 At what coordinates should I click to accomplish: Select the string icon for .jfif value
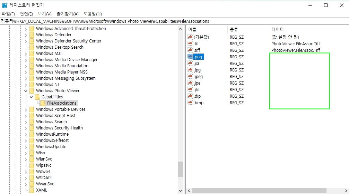(x=190, y=89)
